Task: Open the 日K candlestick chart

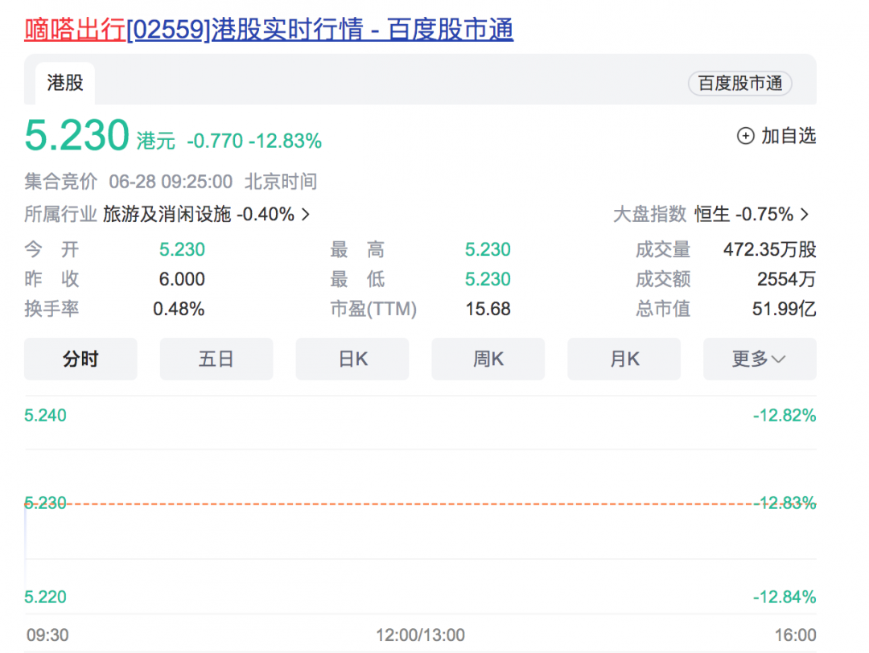Action: click(352, 359)
